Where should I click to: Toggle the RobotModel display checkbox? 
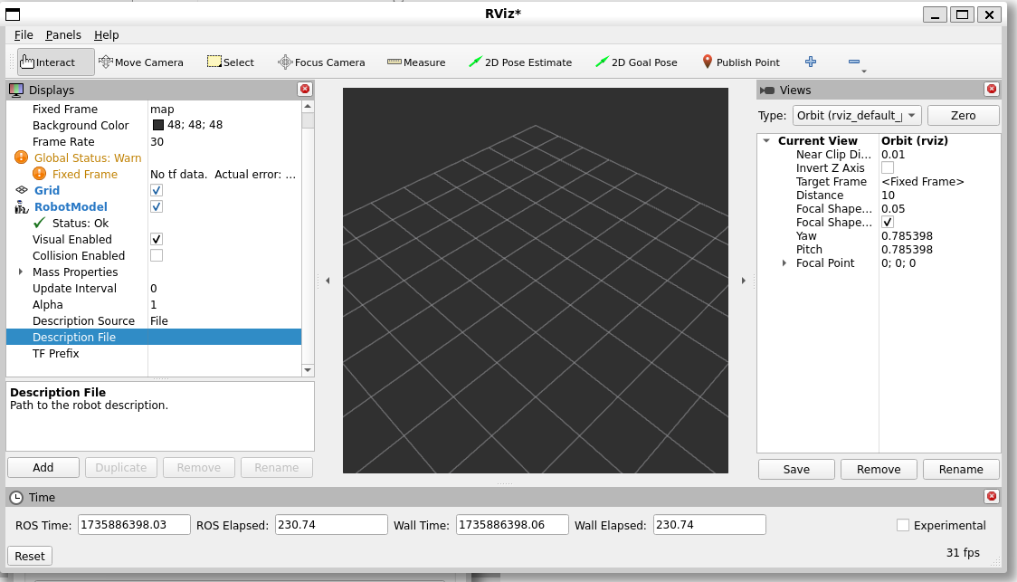(157, 206)
